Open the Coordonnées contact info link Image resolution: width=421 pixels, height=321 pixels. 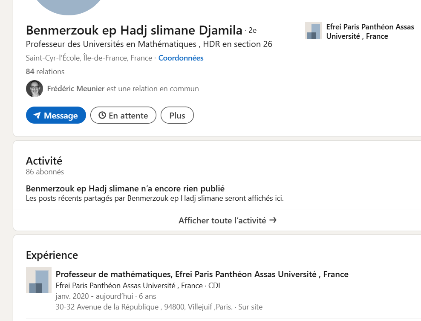(x=181, y=58)
